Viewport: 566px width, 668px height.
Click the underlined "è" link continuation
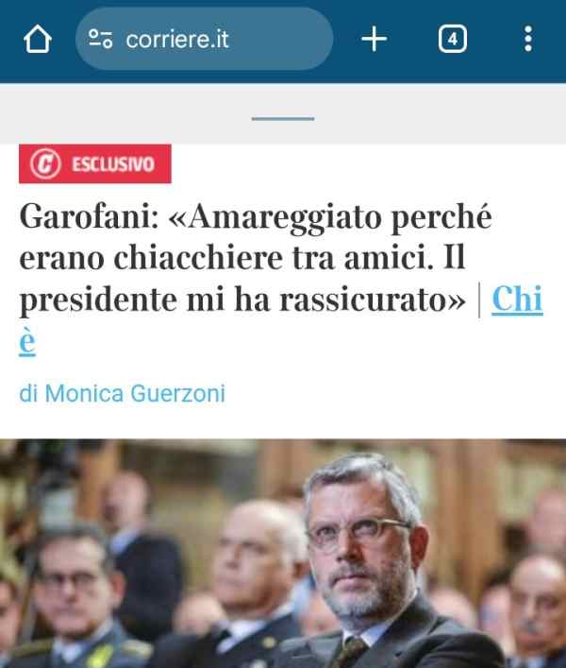[x=27, y=341]
